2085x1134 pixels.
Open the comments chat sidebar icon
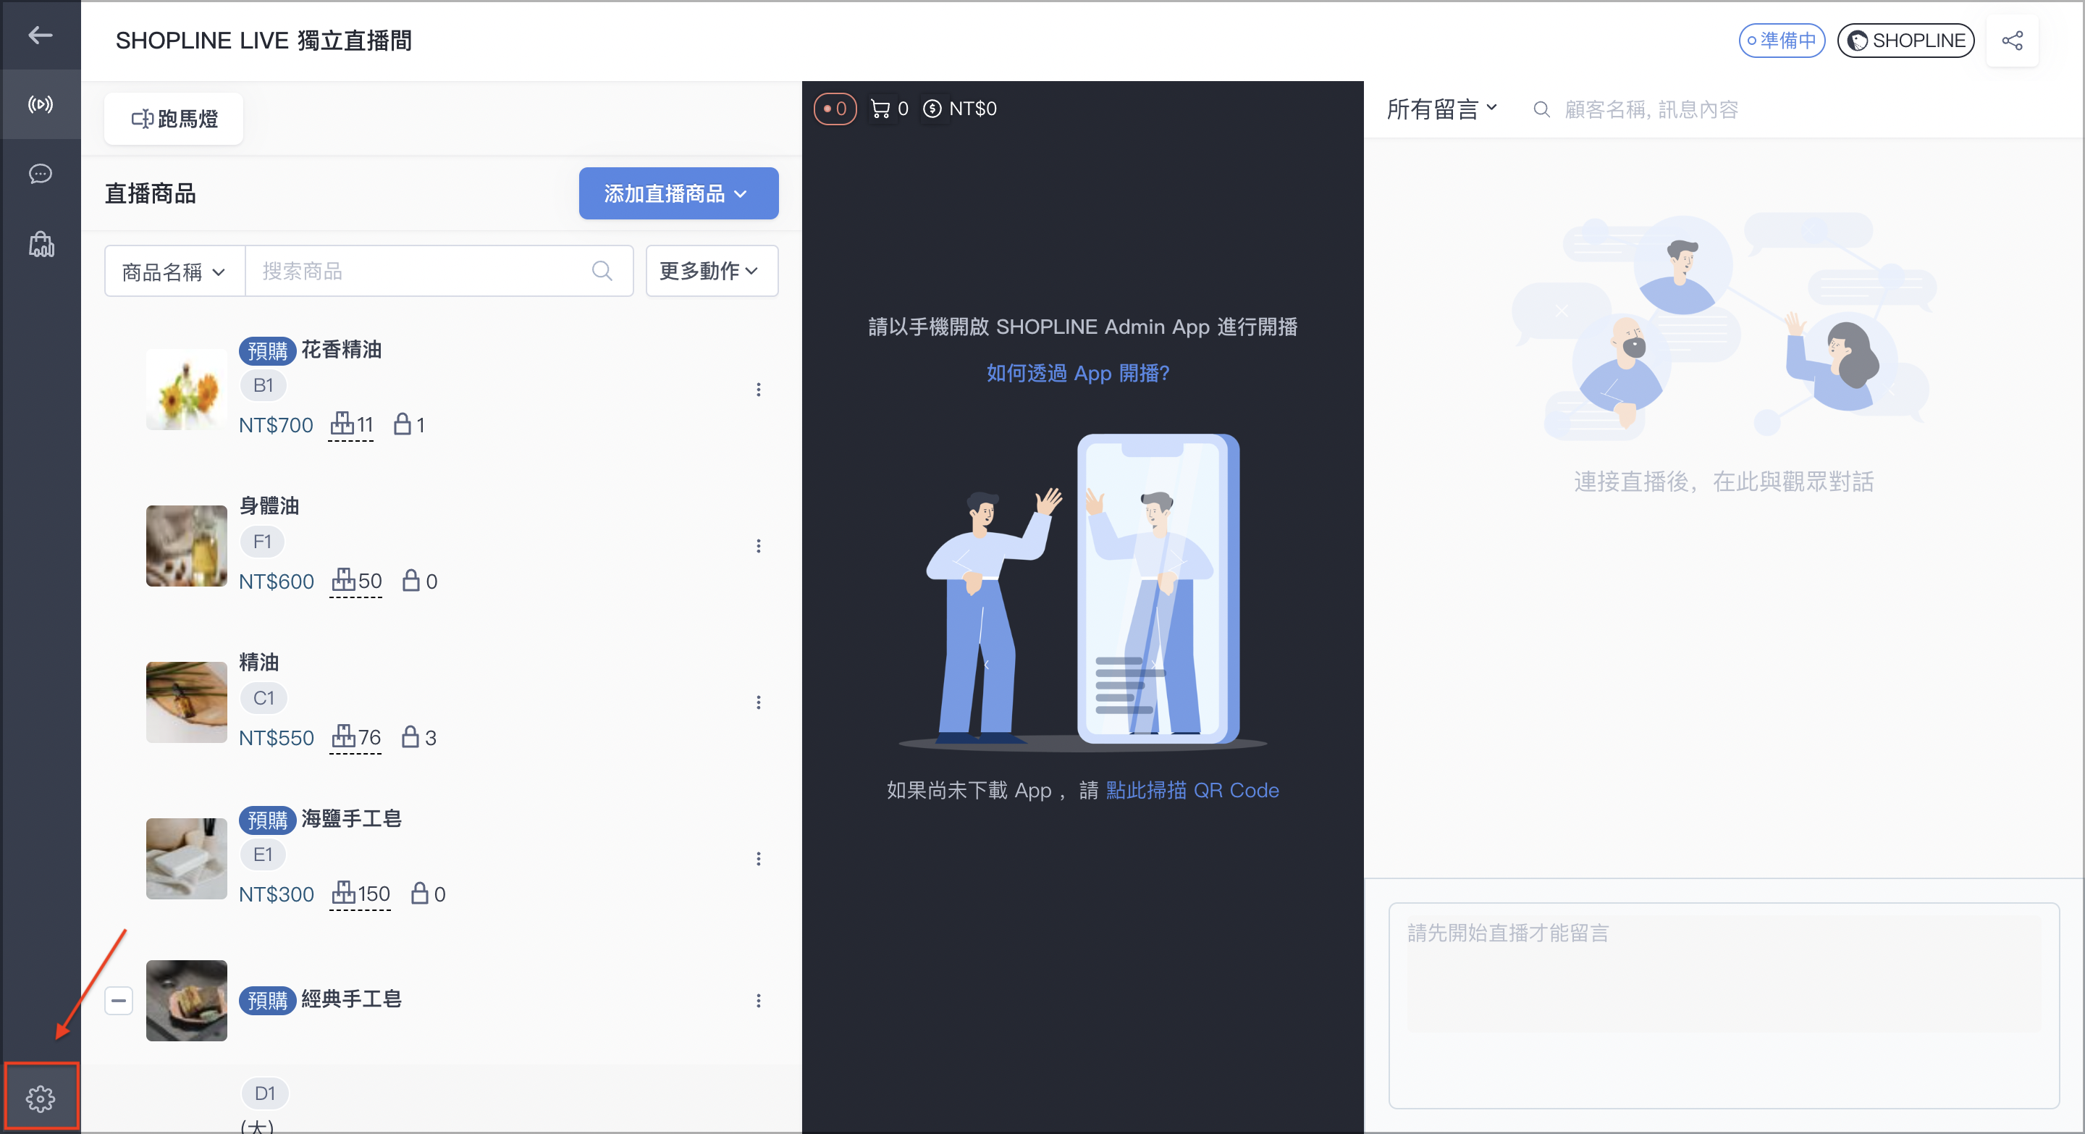pyautogui.click(x=41, y=174)
